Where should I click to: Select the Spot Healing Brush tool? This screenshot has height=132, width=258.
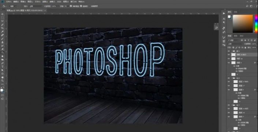2,35
